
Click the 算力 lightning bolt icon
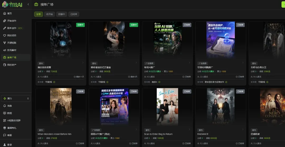point(5,99)
